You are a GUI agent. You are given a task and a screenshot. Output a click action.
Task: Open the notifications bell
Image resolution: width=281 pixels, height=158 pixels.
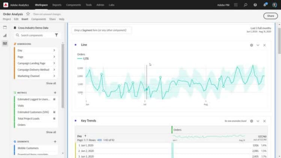(265, 5)
